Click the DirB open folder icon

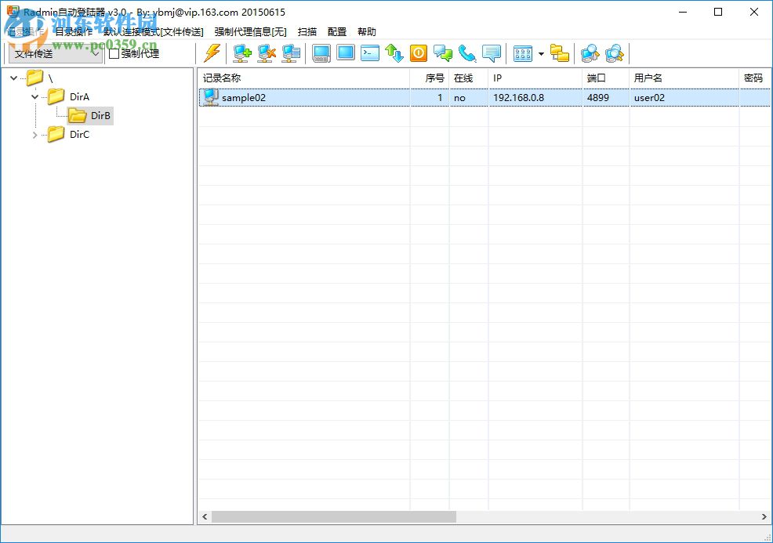click(x=77, y=115)
